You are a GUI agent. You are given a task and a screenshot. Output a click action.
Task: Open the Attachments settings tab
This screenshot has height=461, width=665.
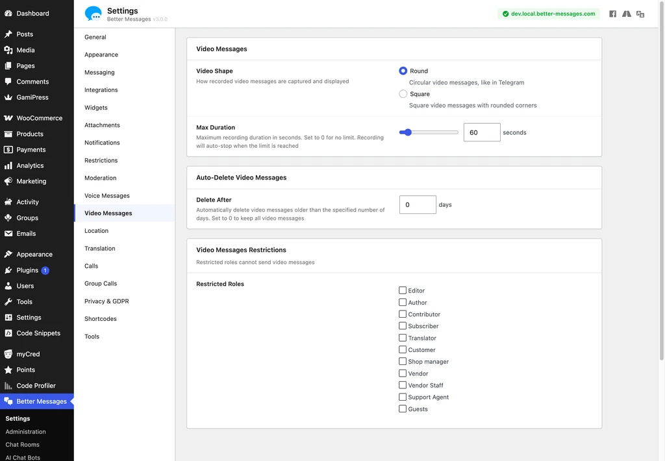[124, 125]
